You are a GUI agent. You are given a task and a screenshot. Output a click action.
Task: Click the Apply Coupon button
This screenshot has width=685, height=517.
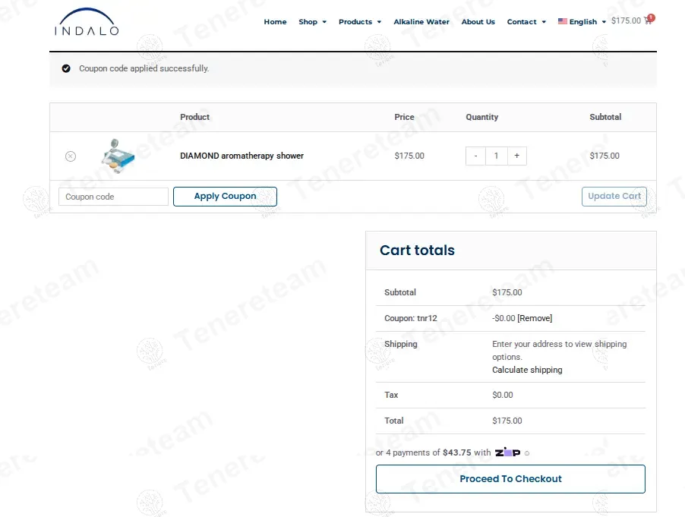coord(225,197)
